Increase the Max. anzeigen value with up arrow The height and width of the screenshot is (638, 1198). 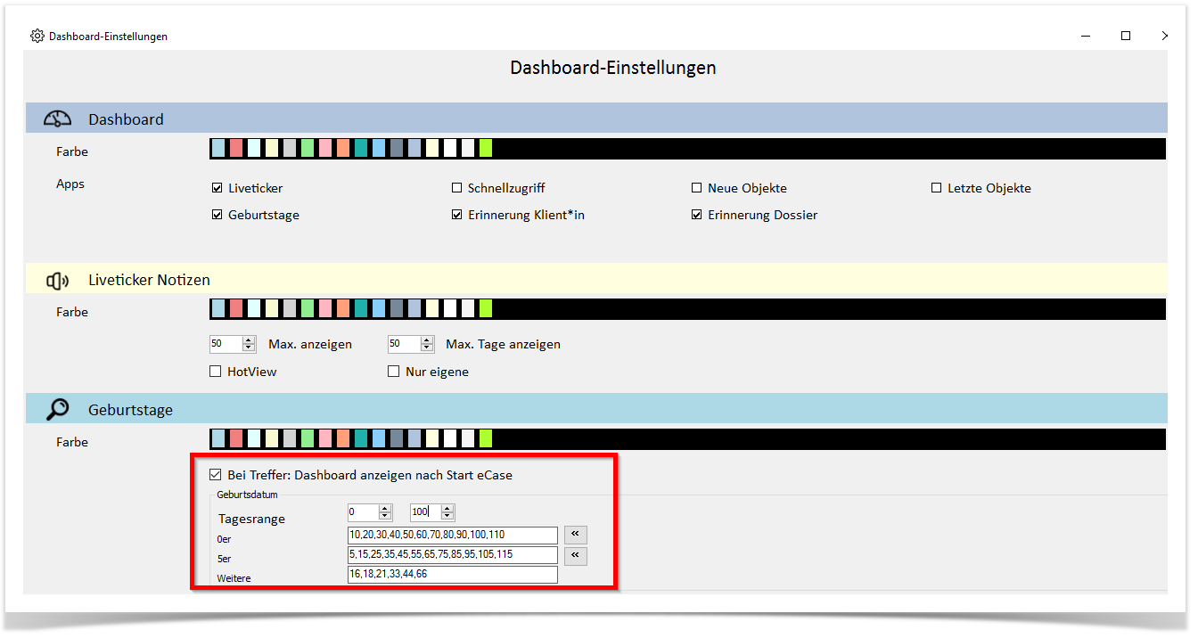[249, 340]
